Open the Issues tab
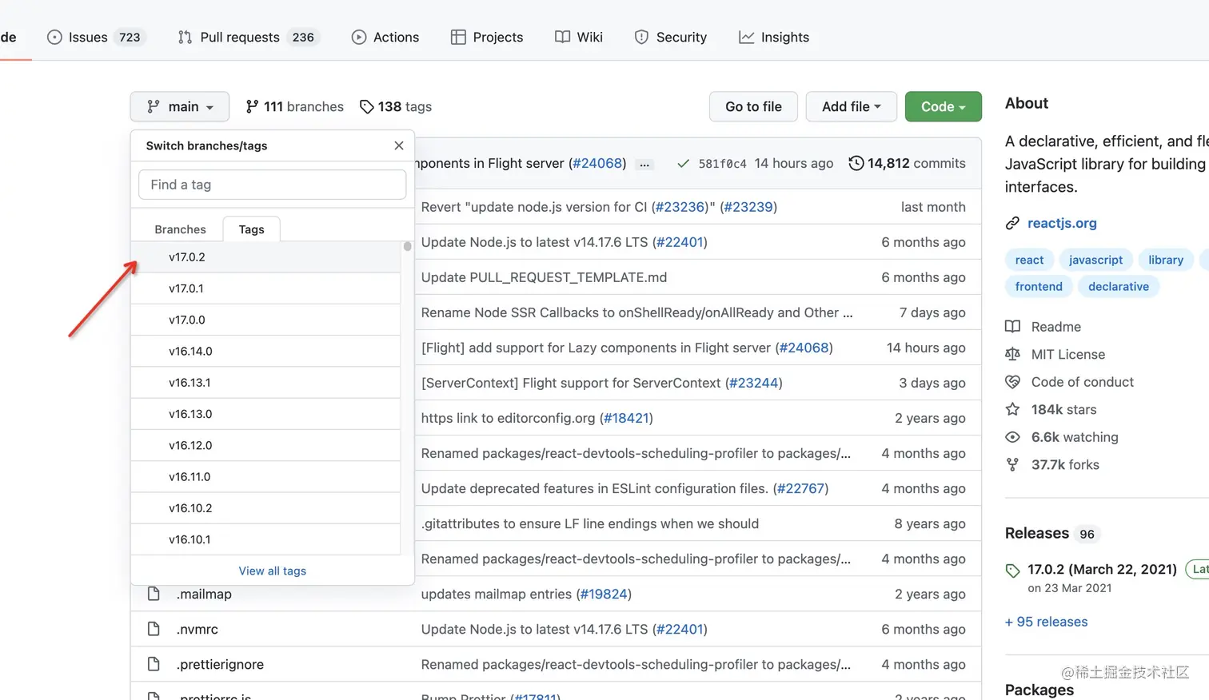Screen dimensions: 1209x700 point(96,37)
